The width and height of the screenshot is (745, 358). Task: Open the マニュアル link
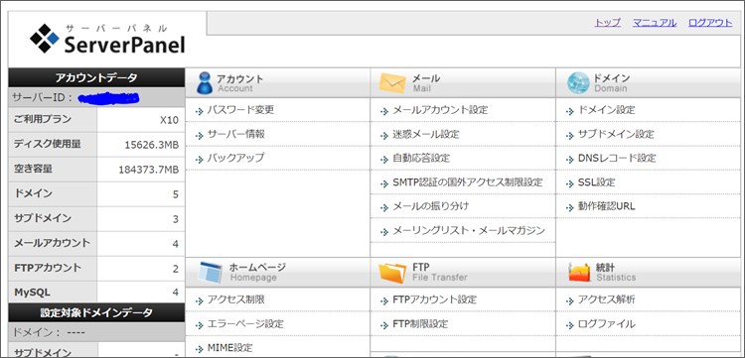655,22
